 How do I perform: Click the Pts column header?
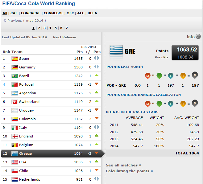tap(80, 52)
